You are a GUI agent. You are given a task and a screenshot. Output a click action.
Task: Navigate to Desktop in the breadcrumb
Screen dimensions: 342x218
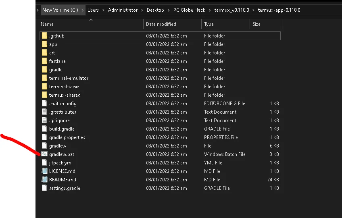click(x=155, y=10)
